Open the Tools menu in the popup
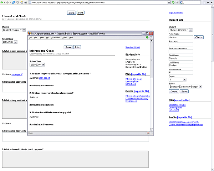The image size is (214, 171). (65, 37)
